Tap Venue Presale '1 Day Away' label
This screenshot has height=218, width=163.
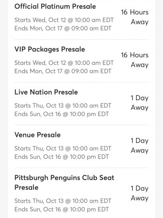click(x=140, y=146)
